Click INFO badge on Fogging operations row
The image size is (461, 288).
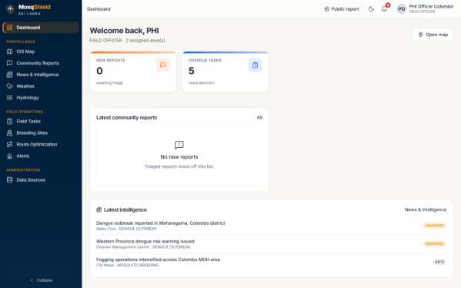pos(439,262)
